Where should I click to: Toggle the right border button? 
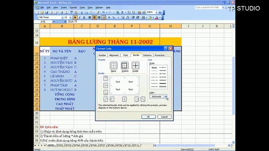(137, 99)
